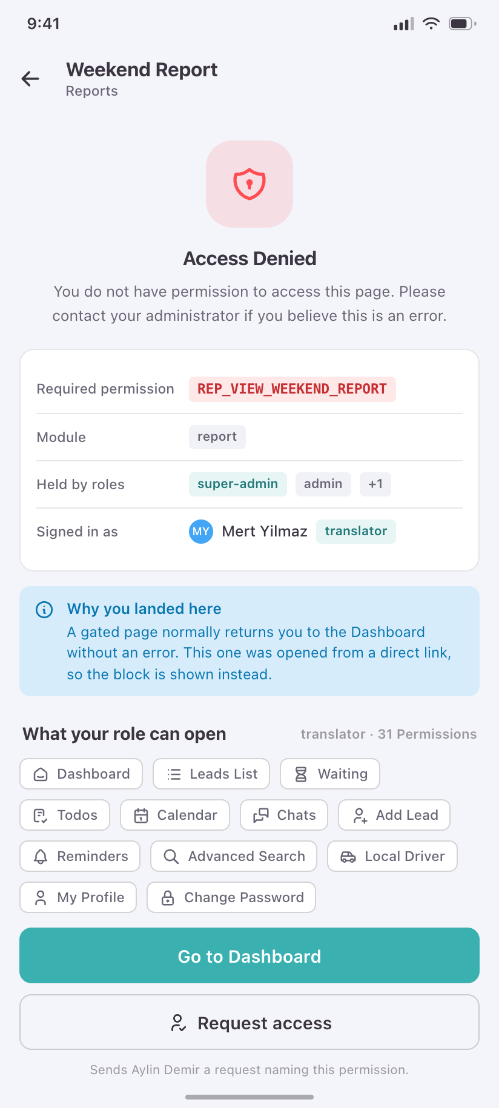Select the Waiting hourglass chip
The height and width of the screenshot is (1108, 499).
(x=330, y=774)
